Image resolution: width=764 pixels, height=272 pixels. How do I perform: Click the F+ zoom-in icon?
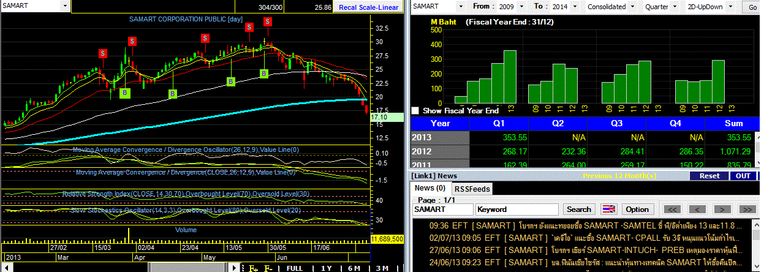(x=253, y=268)
